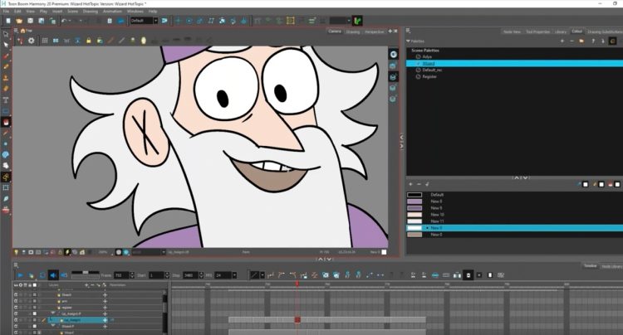Toggle visibility of the arm layer
Image resolution: width=623 pixels, height=335 pixels.
(x=16, y=301)
